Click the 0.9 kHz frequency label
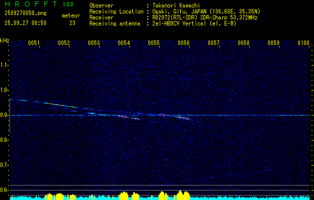The image size is (314, 200). pyautogui.click(x=4, y=115)
